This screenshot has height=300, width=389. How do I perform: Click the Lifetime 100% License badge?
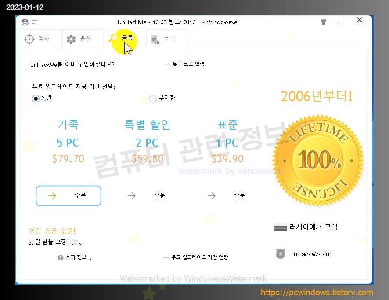coord(318,161)
